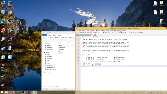Image resolution: width=167 pixels, height=94 pixels.
Task: Open the Home ribbon tab in File Explorer
Action: (x=50, y=35)
